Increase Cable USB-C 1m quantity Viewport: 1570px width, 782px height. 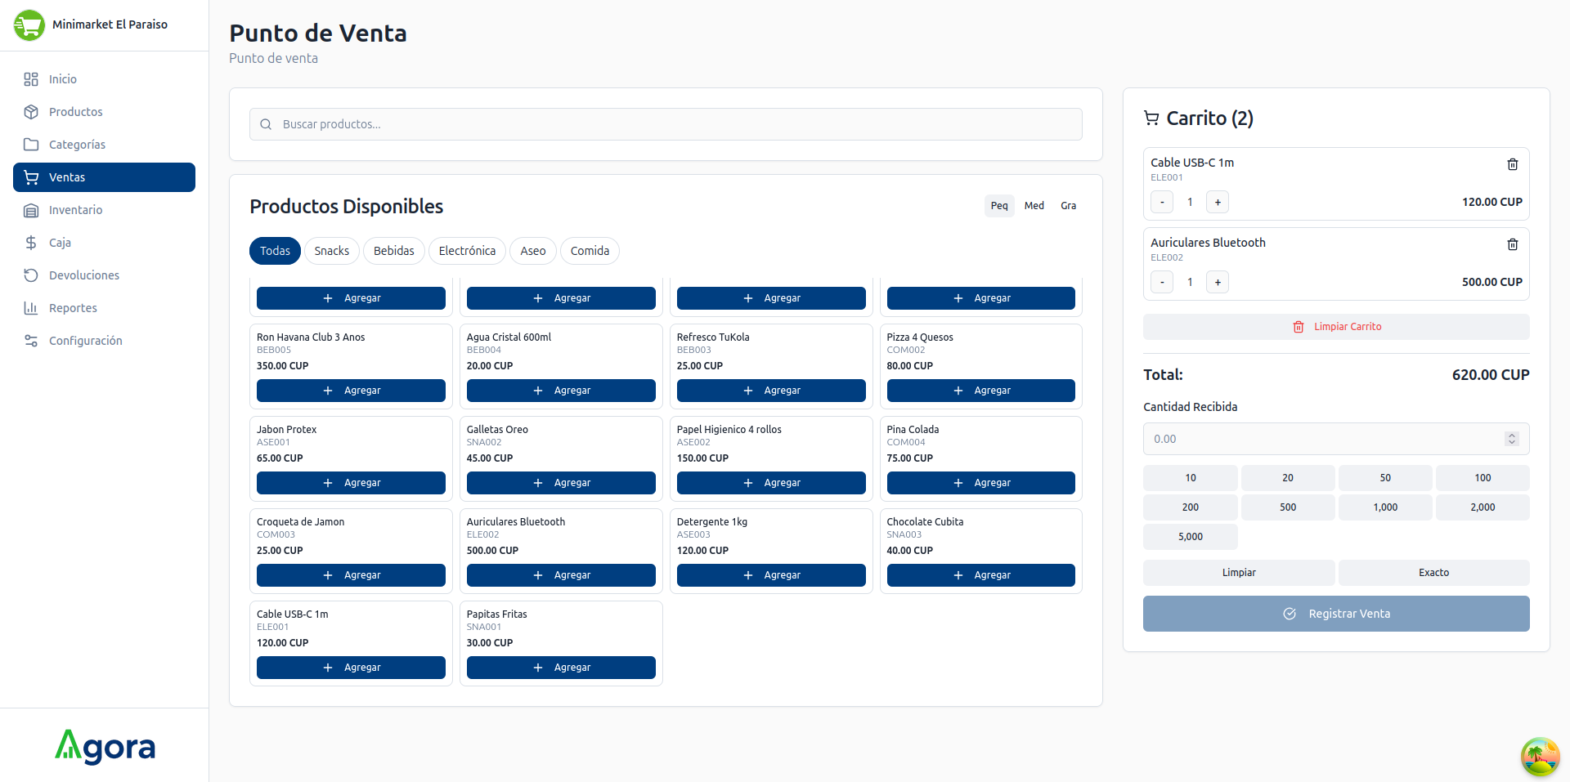tap(1218, 202)
